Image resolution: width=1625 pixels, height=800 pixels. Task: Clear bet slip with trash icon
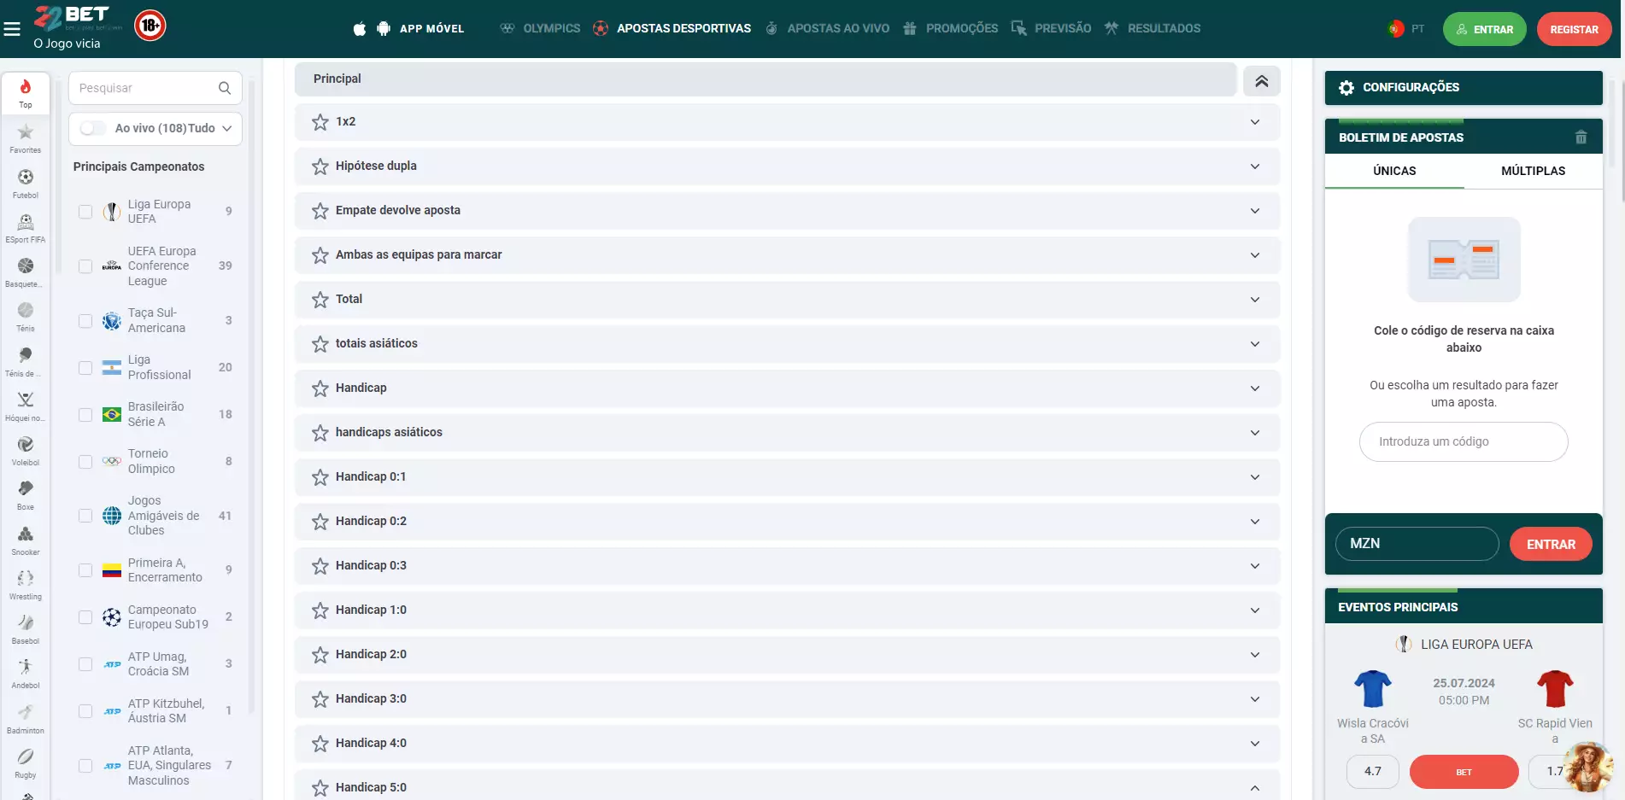click(1581, 137)
